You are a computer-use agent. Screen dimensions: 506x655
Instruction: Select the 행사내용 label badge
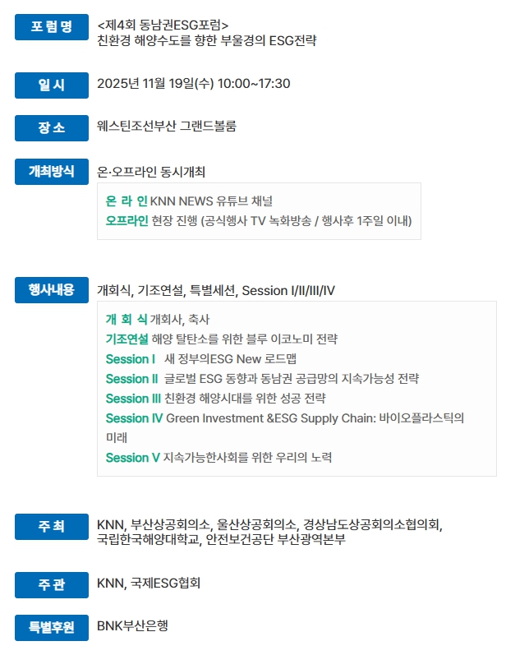coord(51,290)
